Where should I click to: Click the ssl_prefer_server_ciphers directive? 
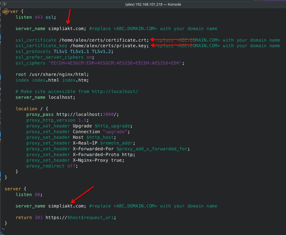tap(49, 57)
